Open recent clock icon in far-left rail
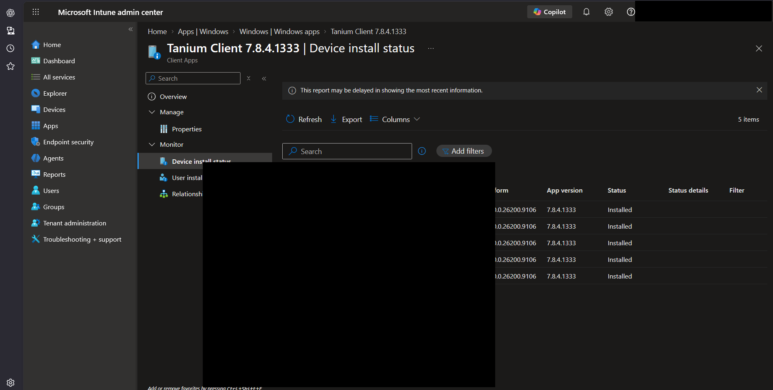The width and height of the screenshot is (773, 390). point(11,48)
